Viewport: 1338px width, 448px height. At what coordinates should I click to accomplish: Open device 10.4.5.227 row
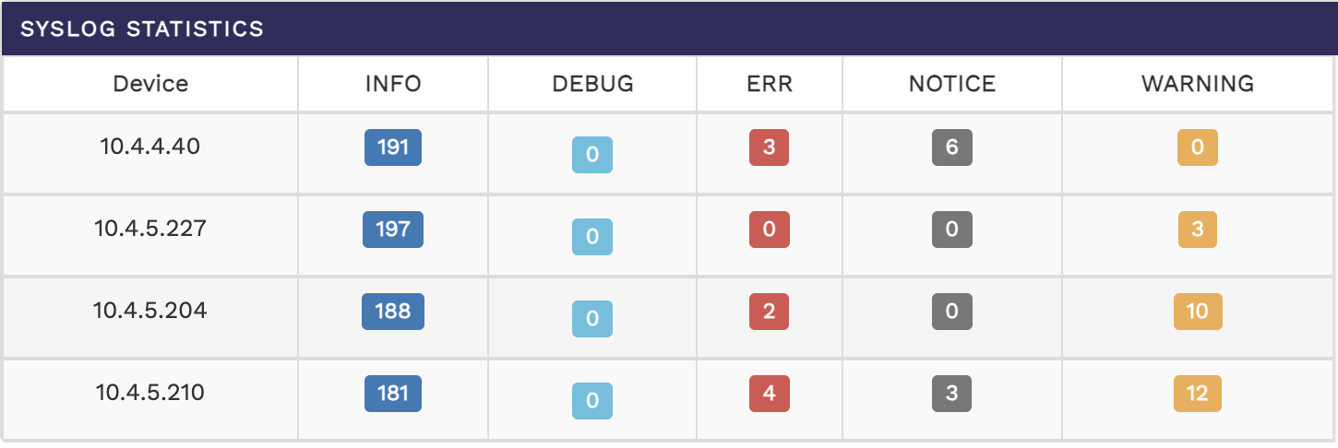point(150,228)
